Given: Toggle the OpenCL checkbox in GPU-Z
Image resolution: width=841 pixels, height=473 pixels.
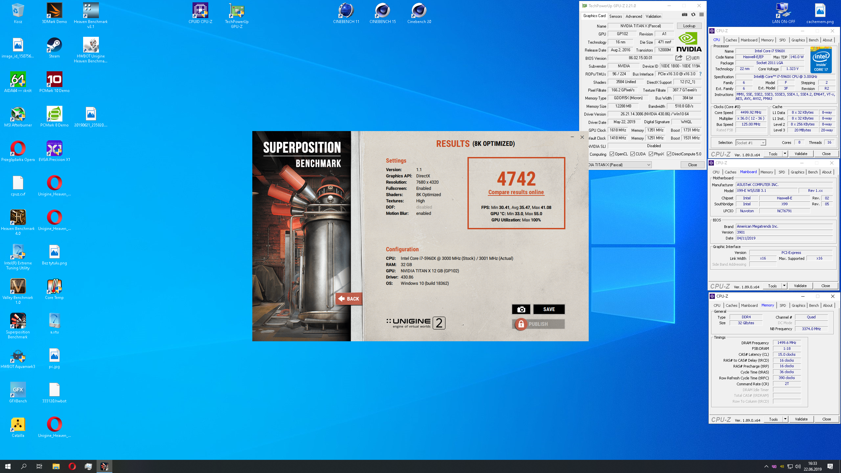Looking at the screenshot, I should point(612,154).
